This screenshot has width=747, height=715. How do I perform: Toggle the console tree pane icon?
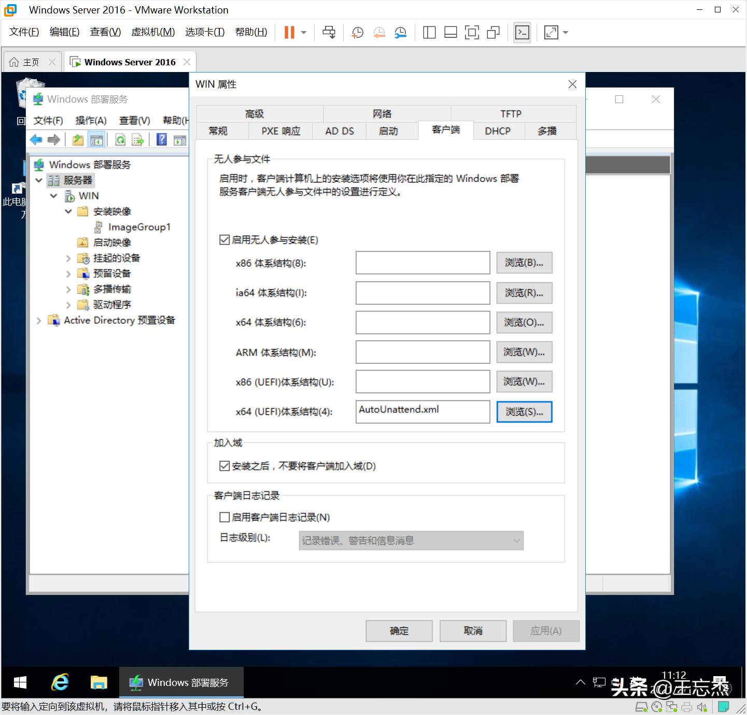(96, 139)
